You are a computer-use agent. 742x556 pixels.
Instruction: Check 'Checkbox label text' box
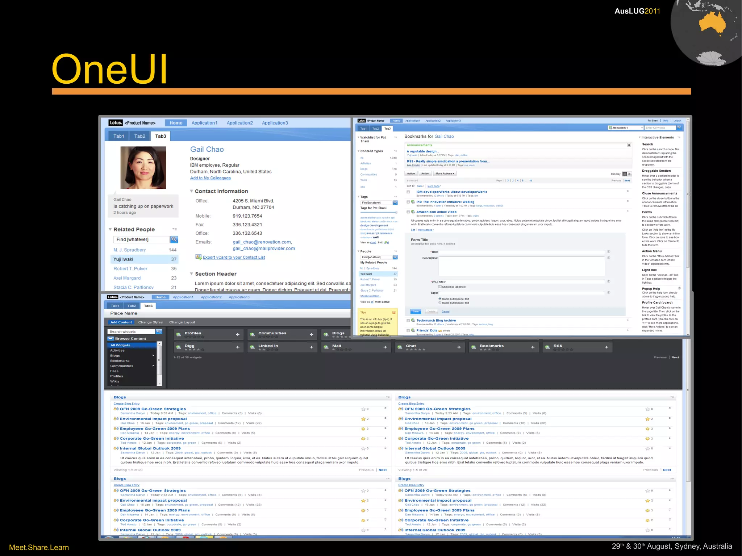[x=440, y=287]
